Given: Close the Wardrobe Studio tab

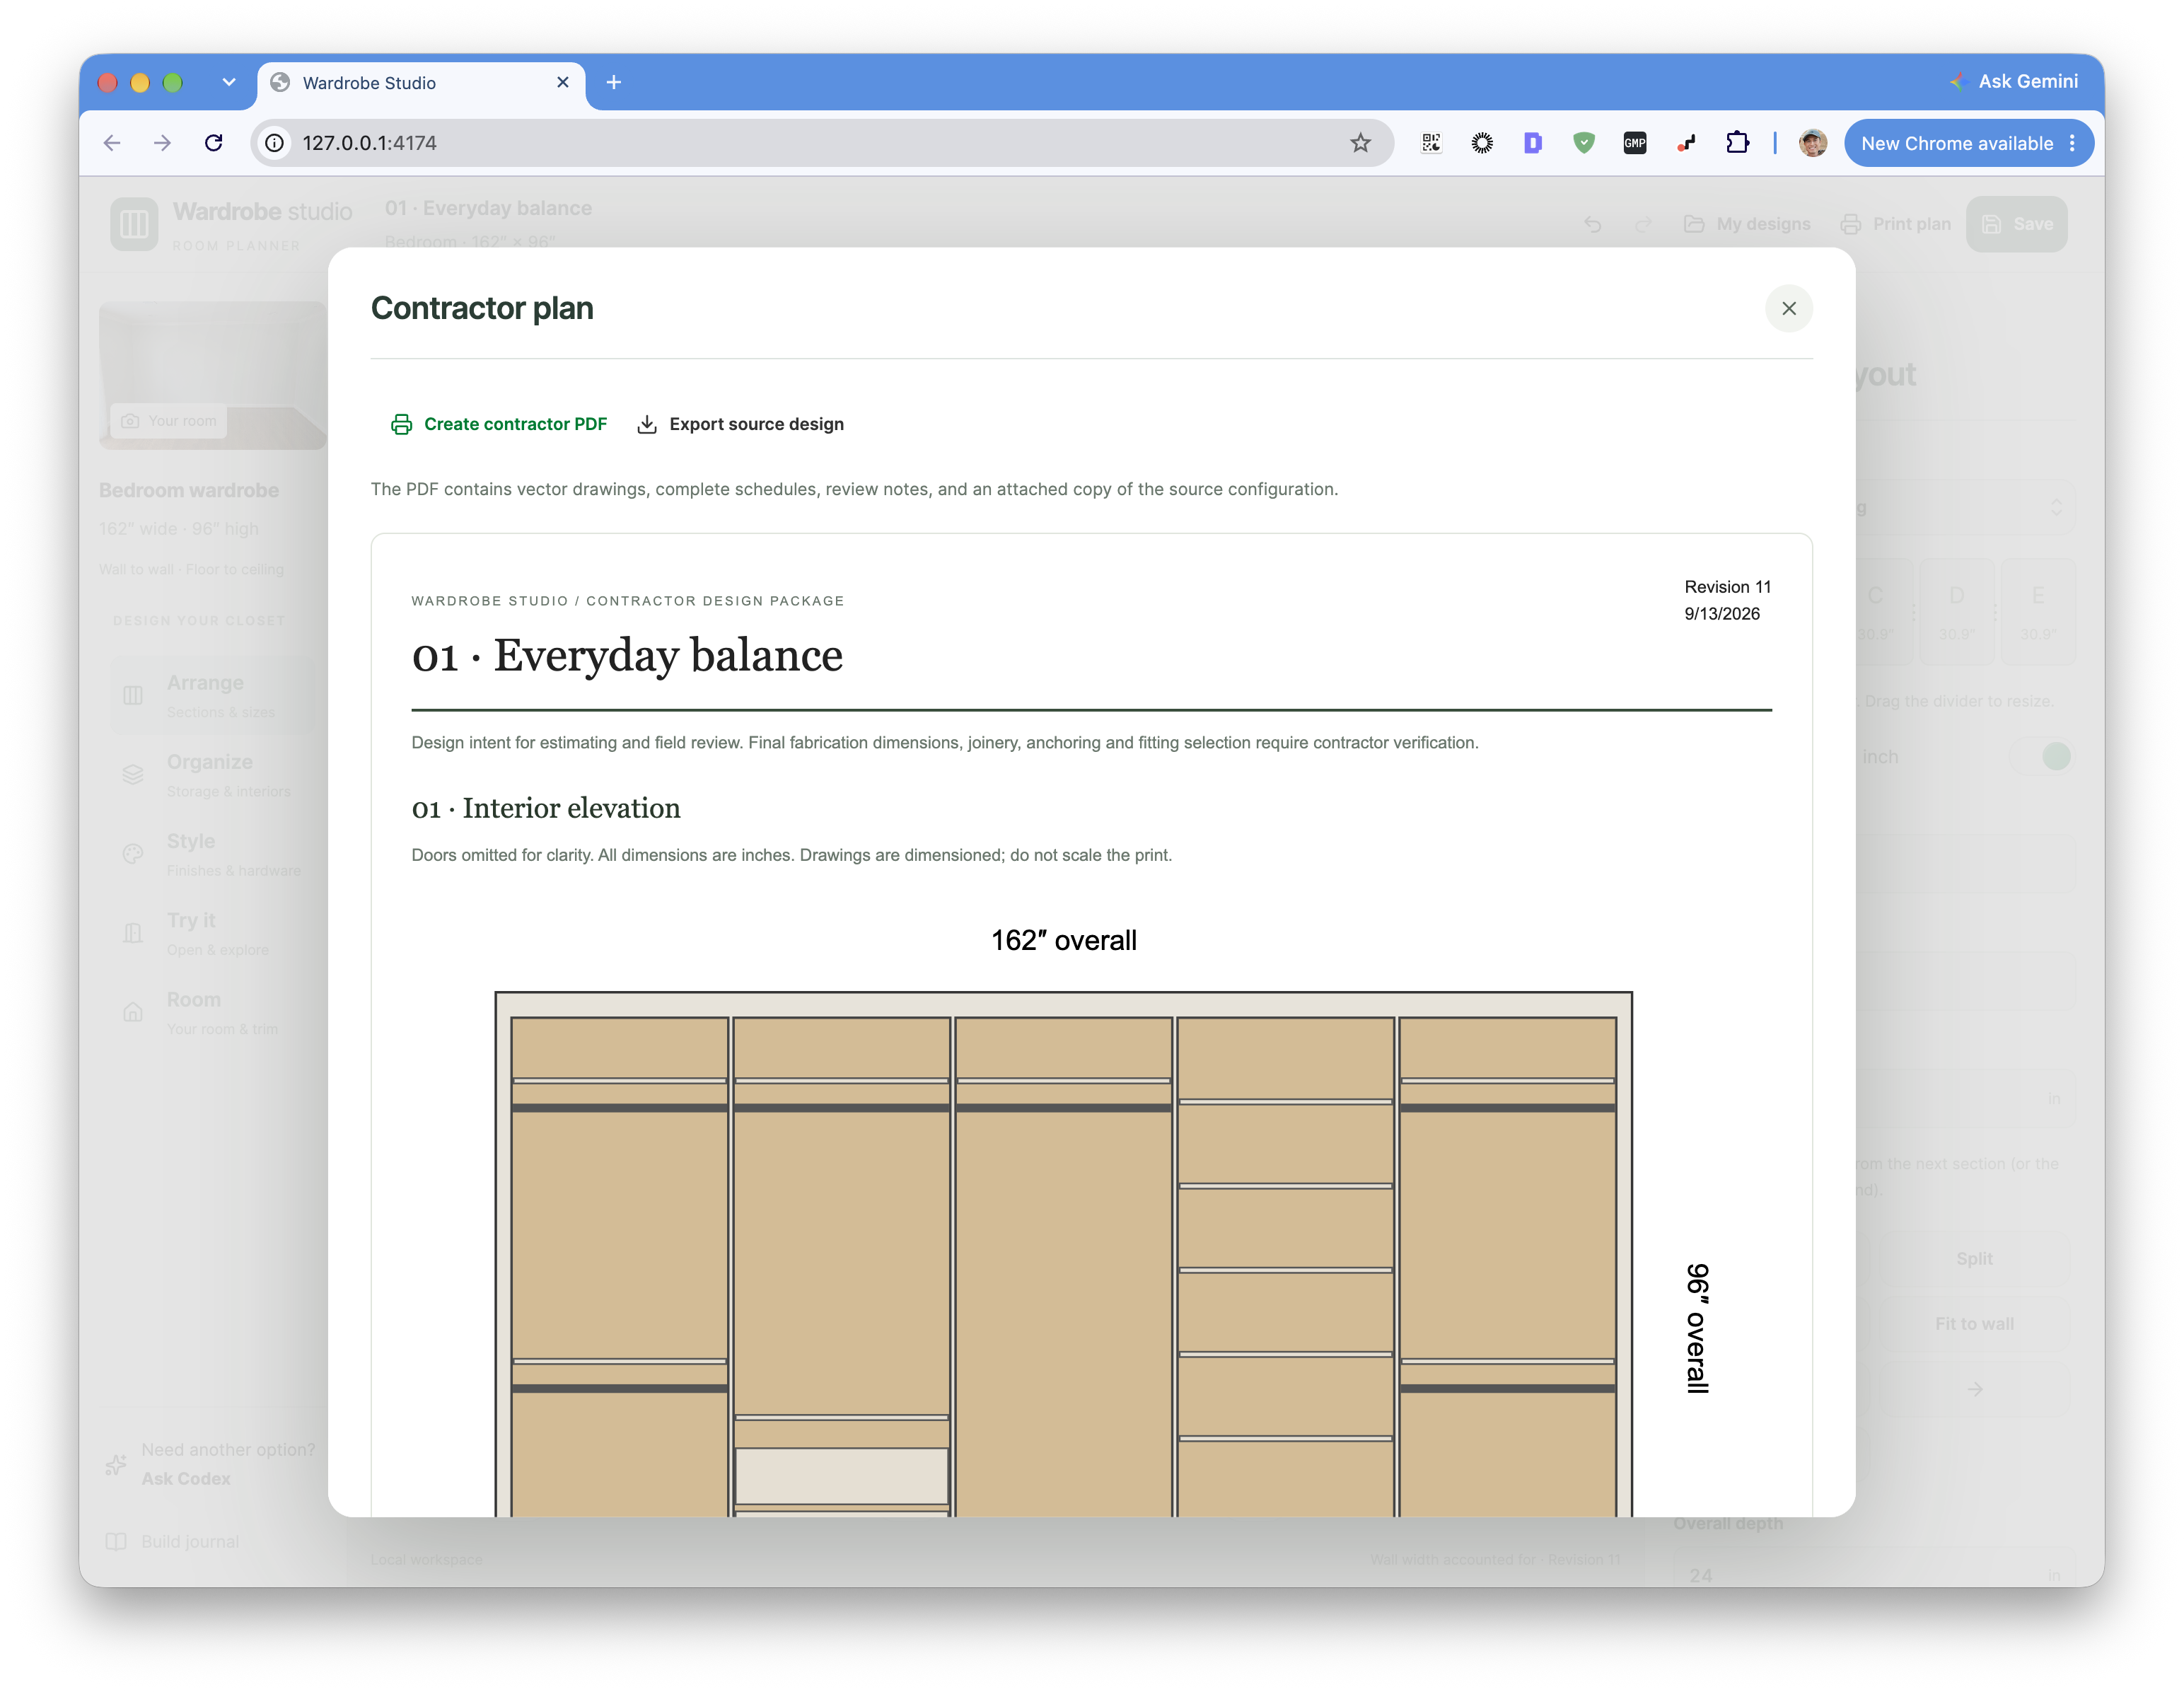Looking at the screenshot, I should click(563, 82).
